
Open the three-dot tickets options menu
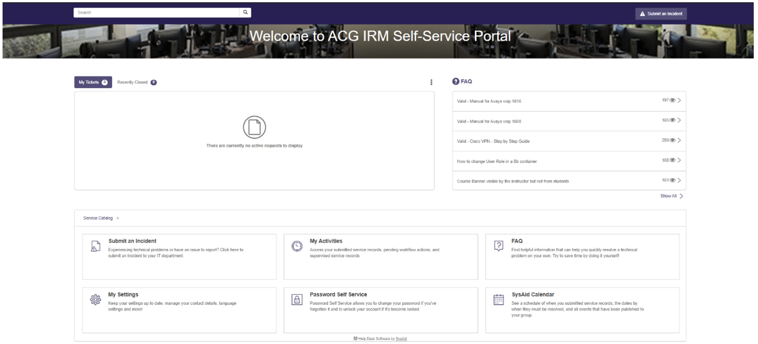431,82
